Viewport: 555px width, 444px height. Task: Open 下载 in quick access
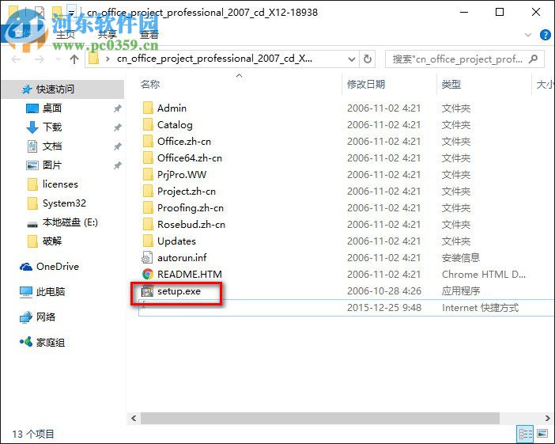(51, 127)
